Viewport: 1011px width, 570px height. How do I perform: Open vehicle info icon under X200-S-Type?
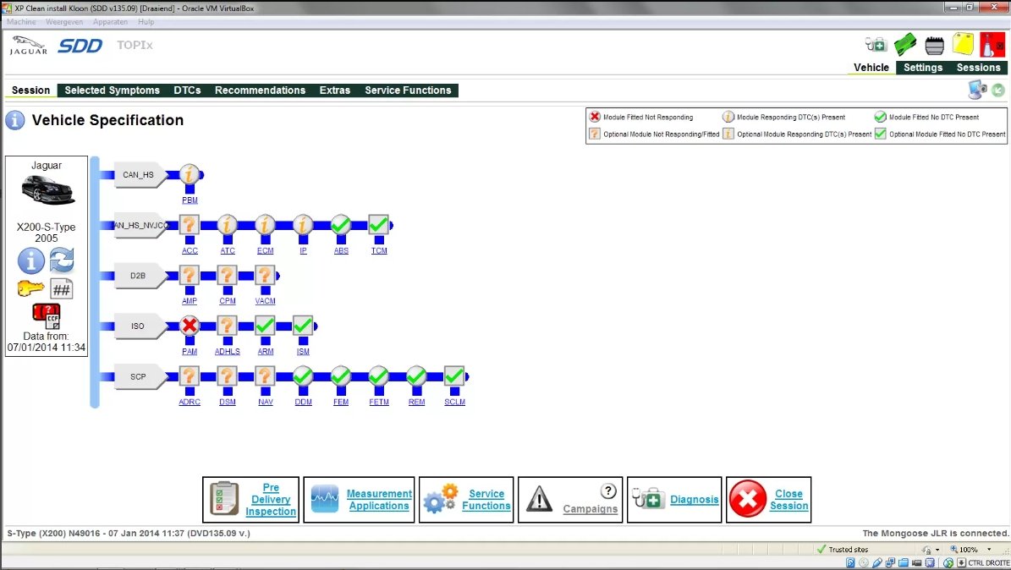point(31,261)
